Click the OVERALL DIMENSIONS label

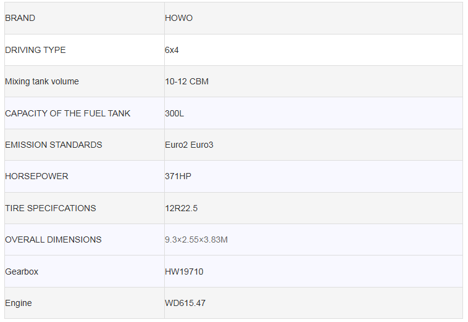(x=53, y=239)
